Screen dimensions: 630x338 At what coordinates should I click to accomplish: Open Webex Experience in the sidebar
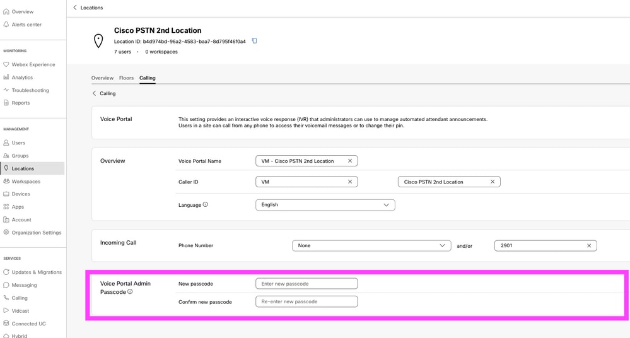[33, 64]
